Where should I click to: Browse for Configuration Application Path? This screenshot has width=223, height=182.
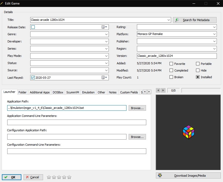(137, 137)
